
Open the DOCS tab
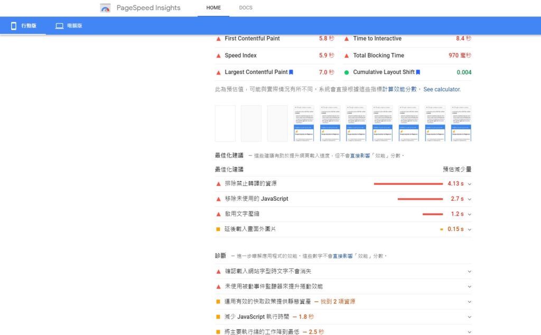pos(246,8)
